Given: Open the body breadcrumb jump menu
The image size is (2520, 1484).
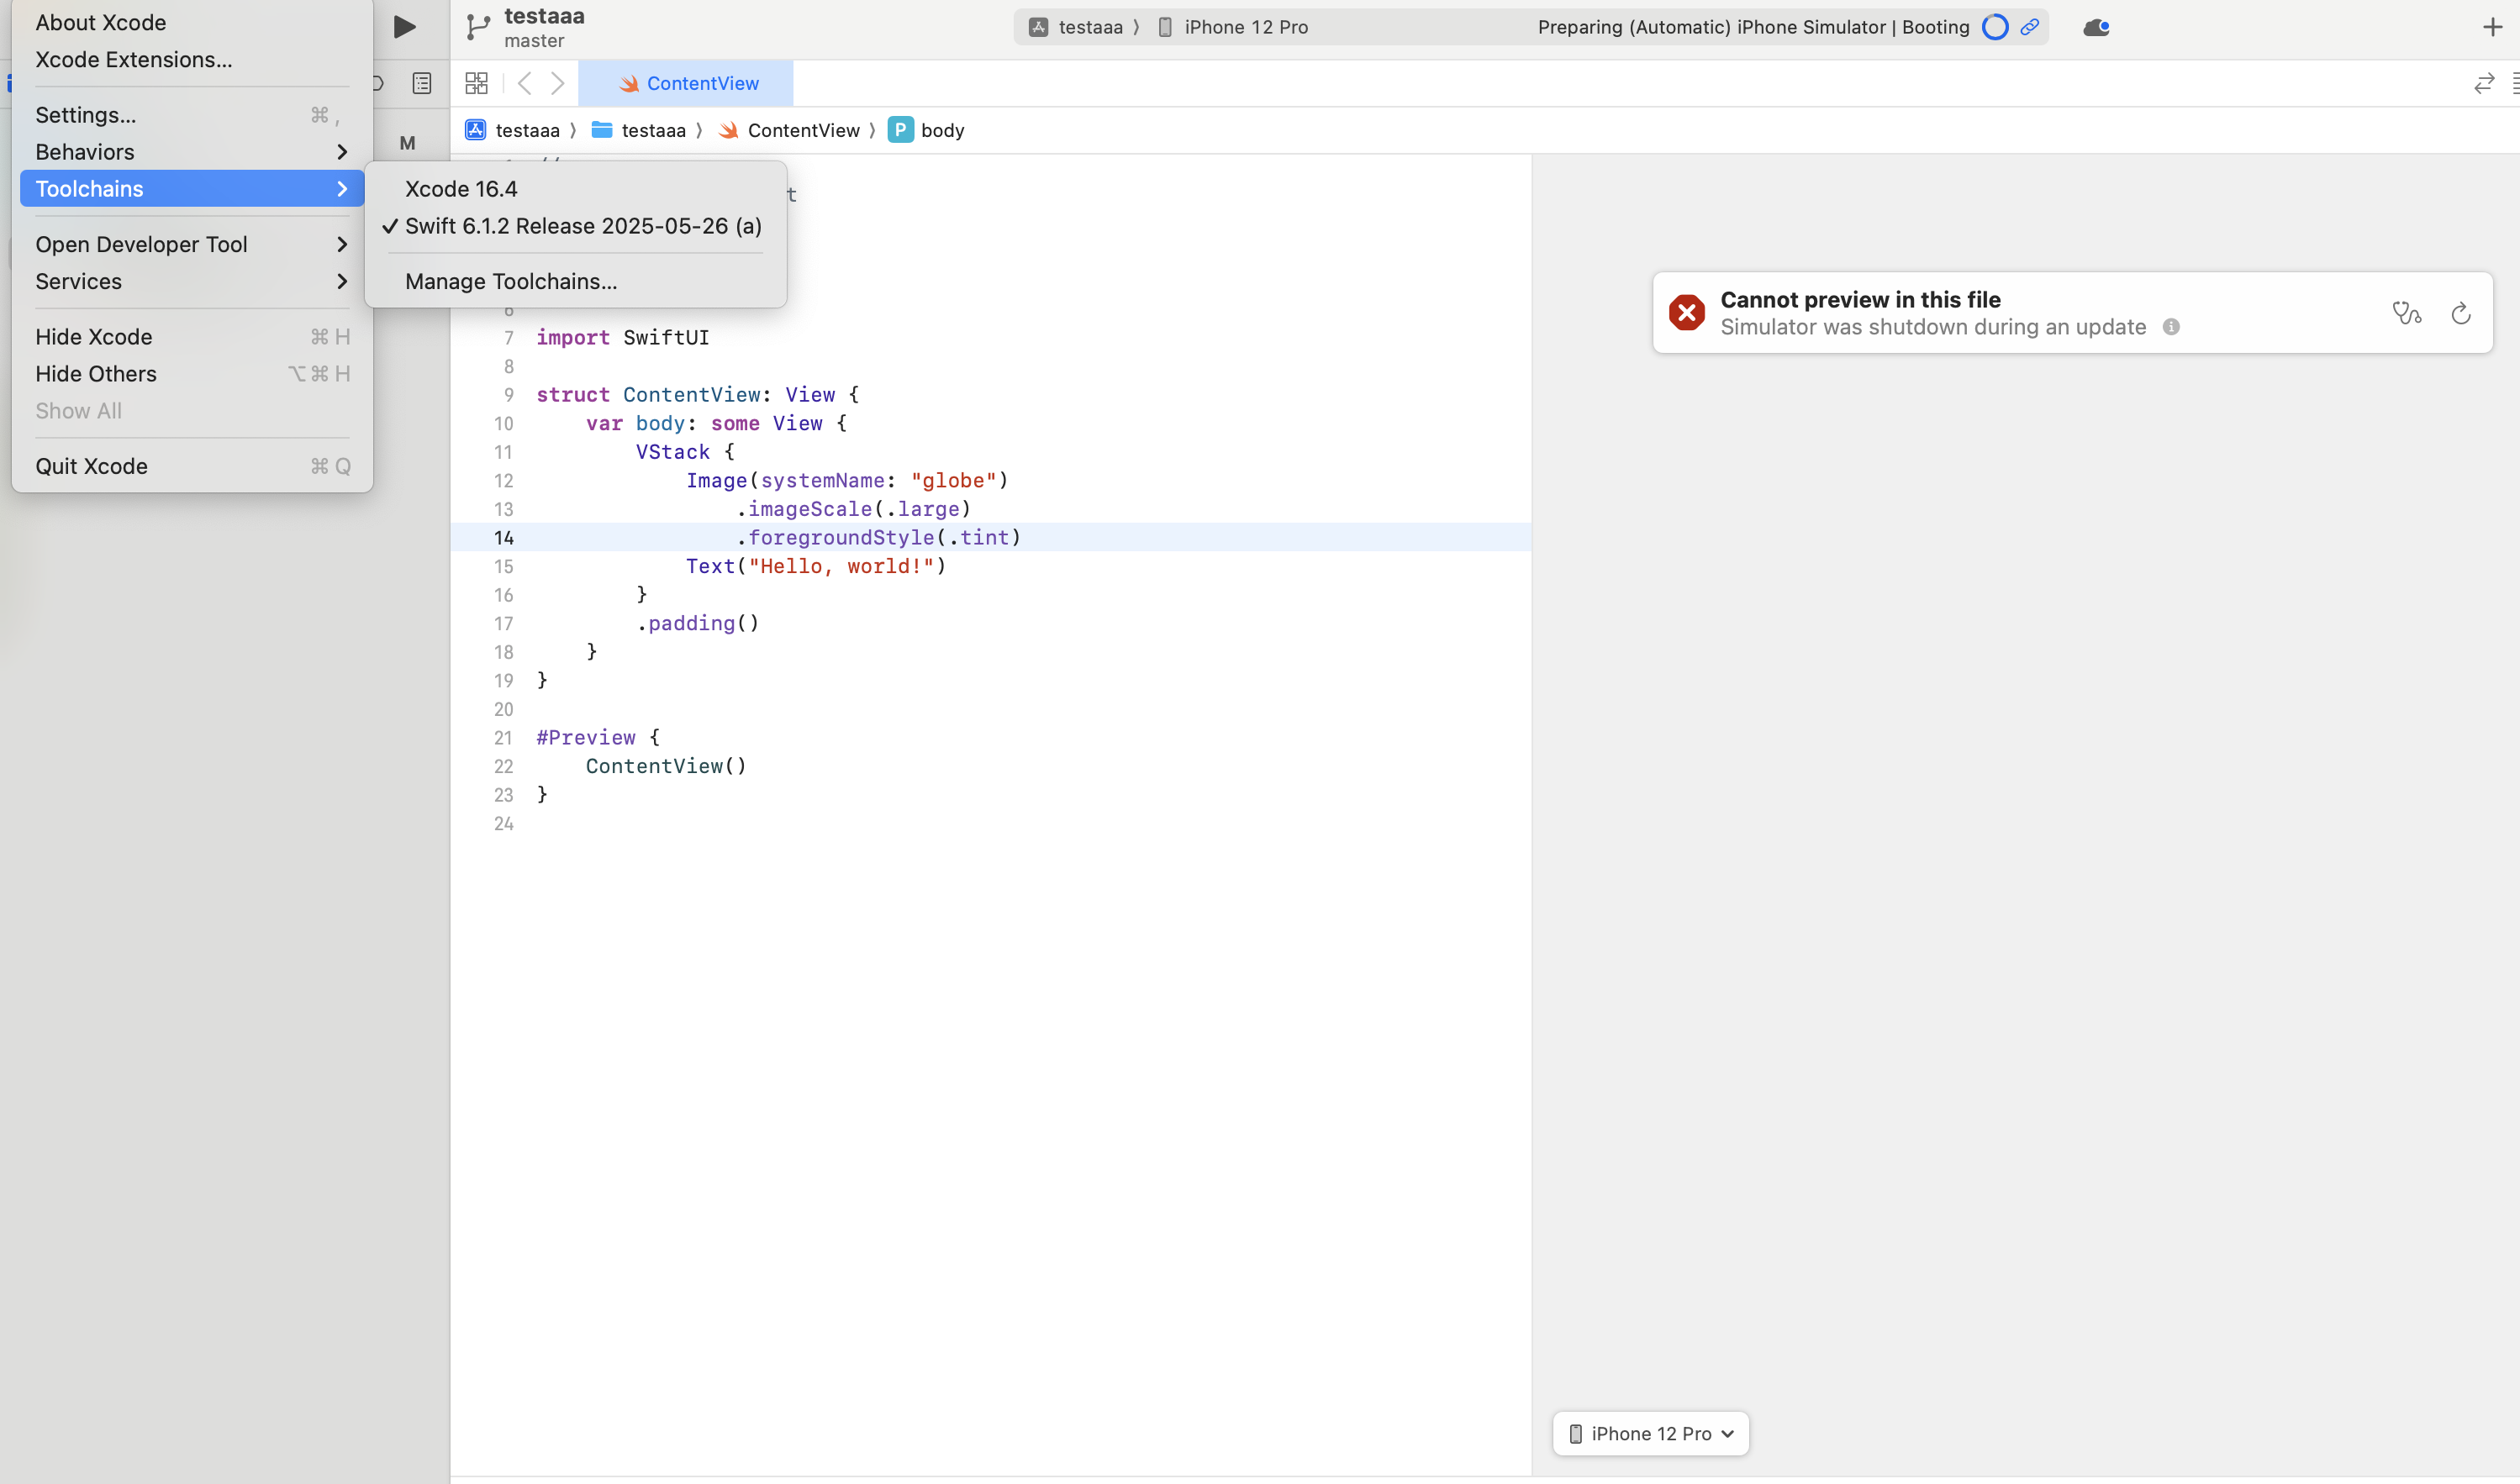Looking at the screenshot, I should click(x=942, y=130).
